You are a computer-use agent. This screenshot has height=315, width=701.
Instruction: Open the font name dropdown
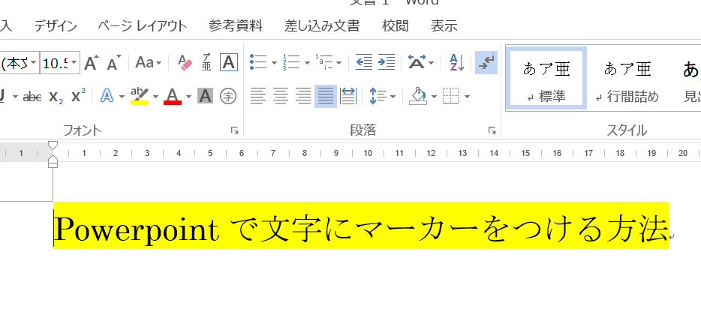pos(33,62)
